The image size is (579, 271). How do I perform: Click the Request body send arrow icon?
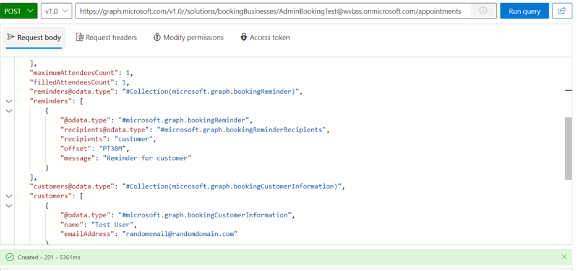11,37
